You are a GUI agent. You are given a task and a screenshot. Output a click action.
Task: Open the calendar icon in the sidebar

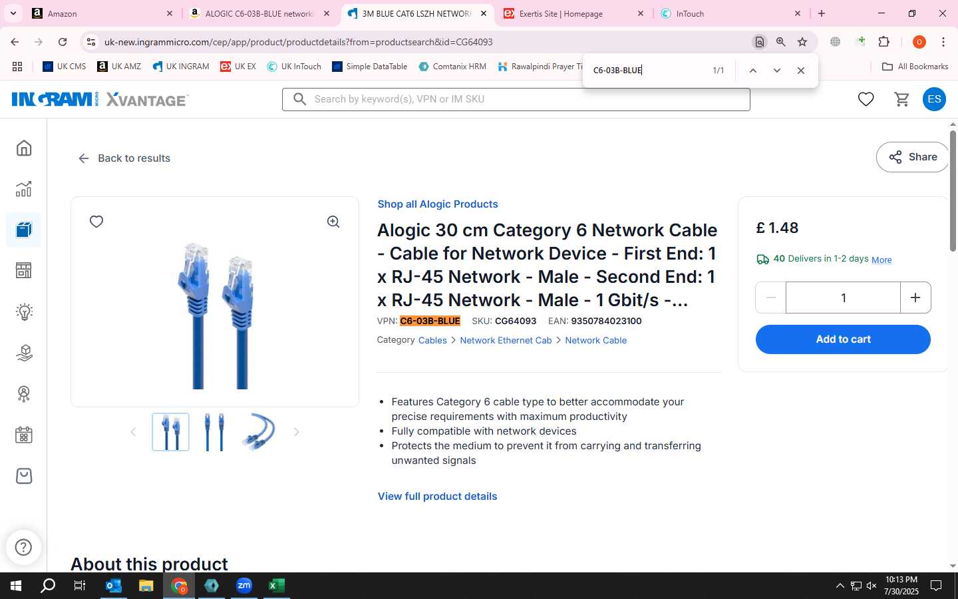click(x=24, y=435)
